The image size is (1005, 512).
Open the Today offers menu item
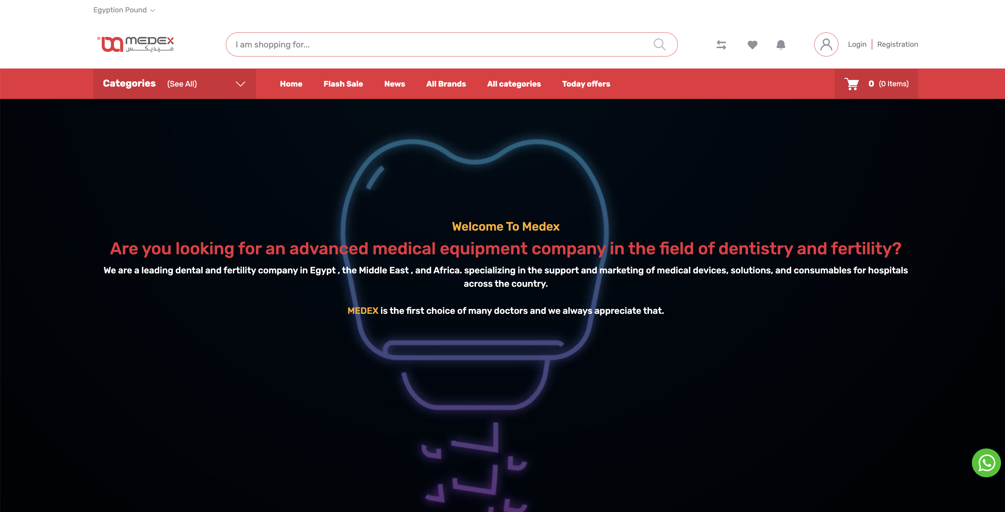pyautogui.click(x=585, y=84)
